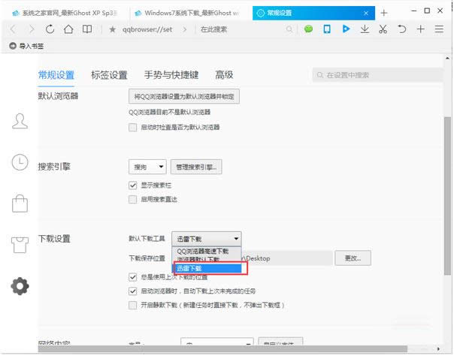Close the 常规设置 tab
The image size is (454, 356).
(366, 14)
